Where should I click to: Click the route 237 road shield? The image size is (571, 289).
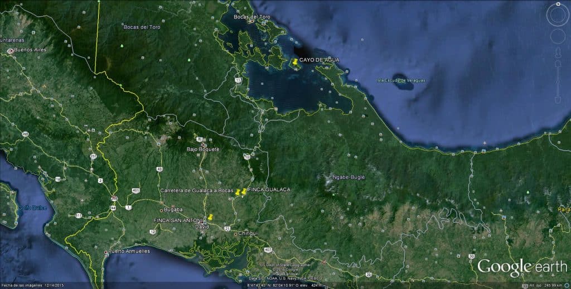(x=94, y=156)
